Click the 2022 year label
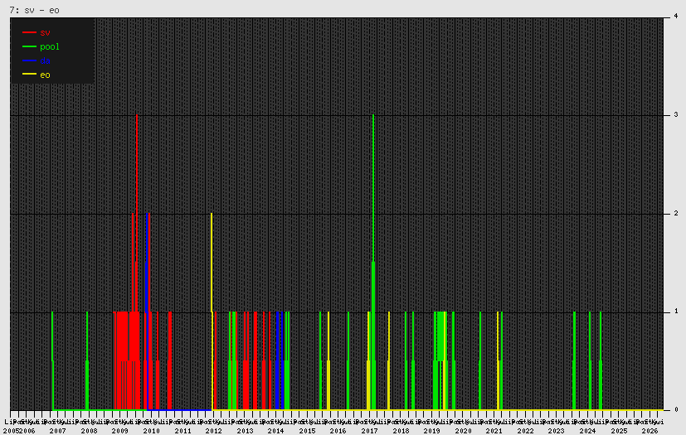This screenshot has height=435, width=686. (x=525, y=431)
